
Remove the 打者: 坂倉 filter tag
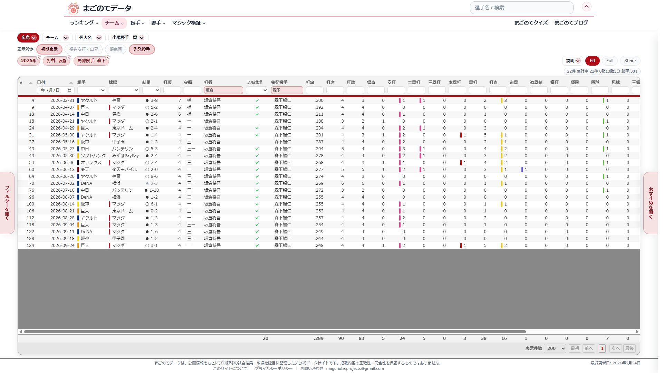pos(69,58)
